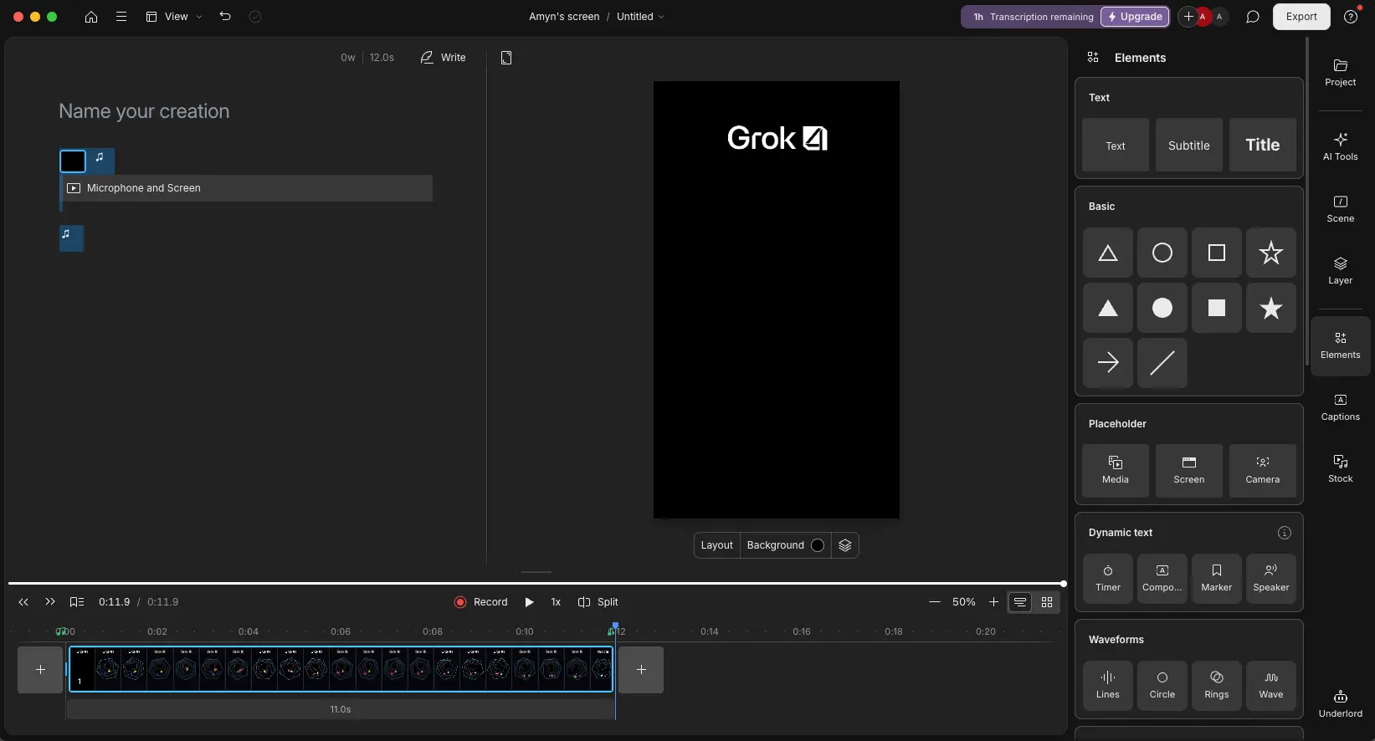Open the Project sidebar tab
Viewport: 1375px width, 741px height.
click(1341, 73)
